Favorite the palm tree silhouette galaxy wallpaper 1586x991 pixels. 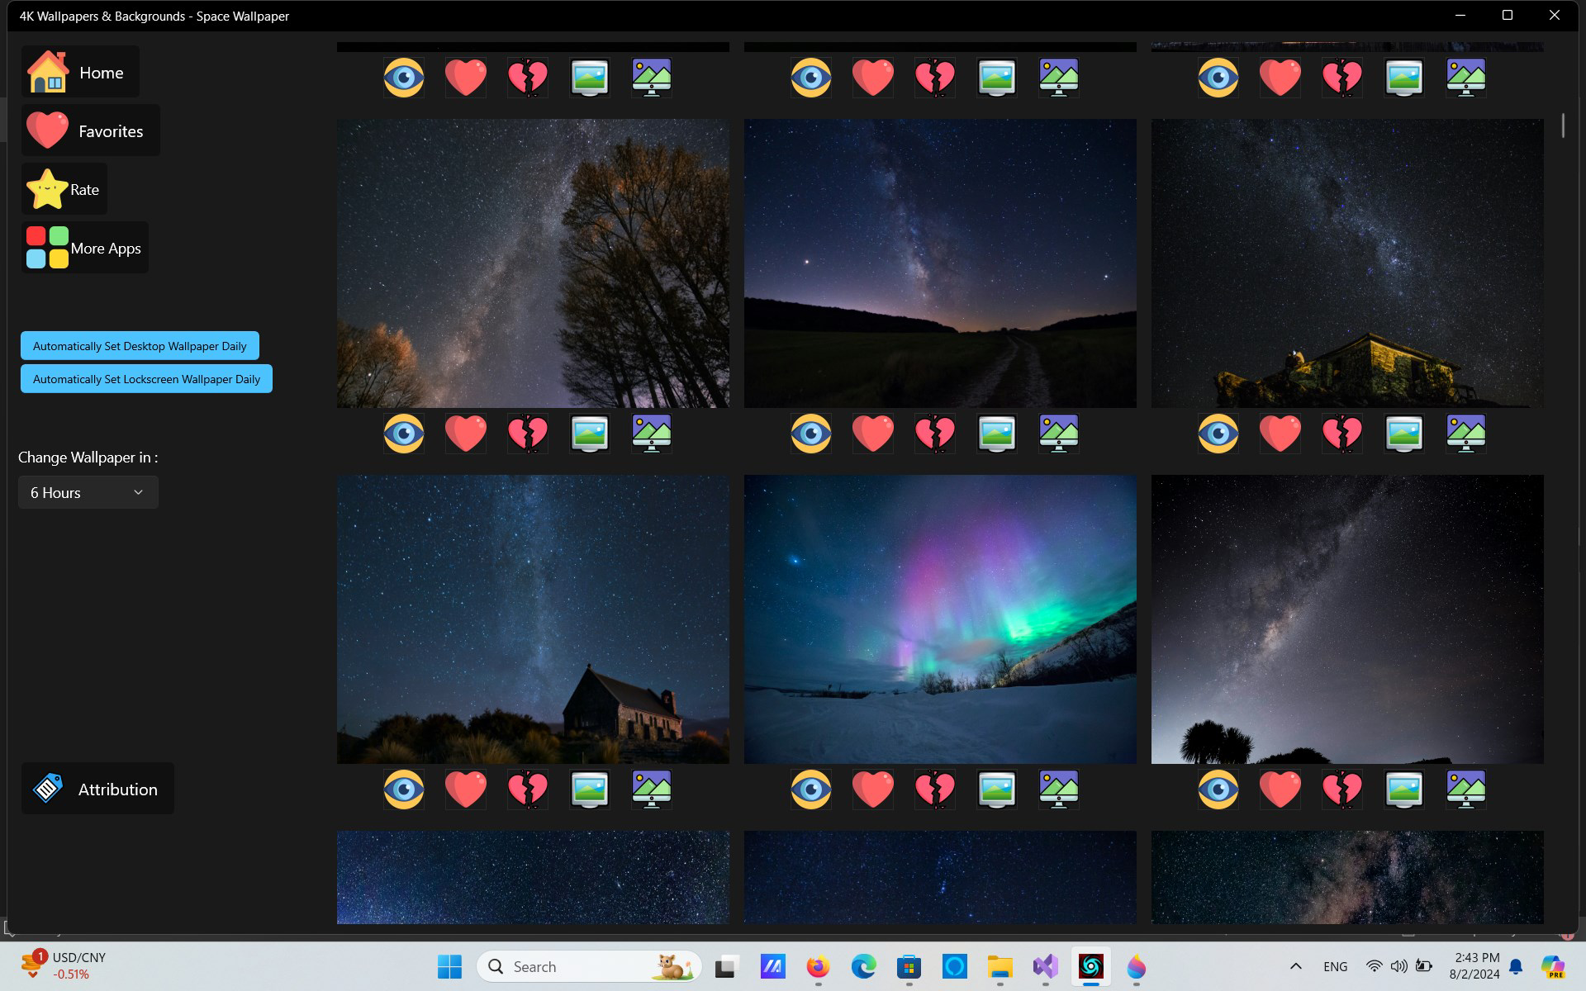point(1280,789)
